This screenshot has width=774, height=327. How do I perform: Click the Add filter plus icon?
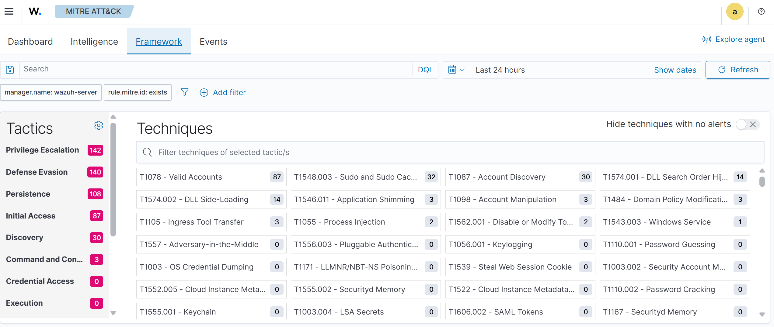(x=204, y=92)
